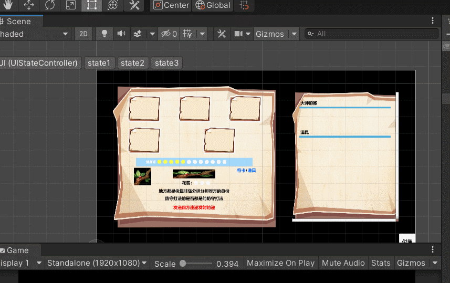Toggle scene audio speaker icon
This screenshot has height=283, width=450.
coord(121,34)
